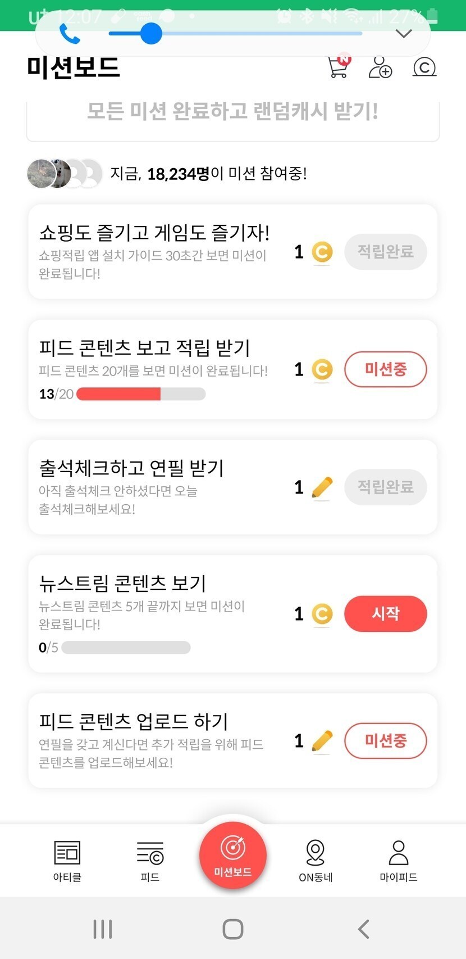
Task: Tap 적립완료 on the 쇼핑도 즐기고 mission
Action: [385, 251]
